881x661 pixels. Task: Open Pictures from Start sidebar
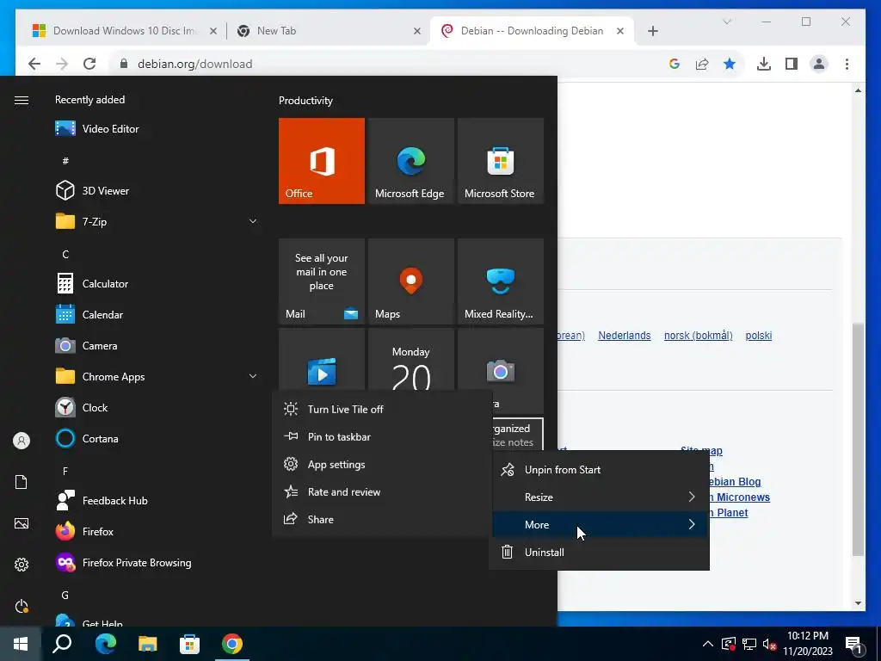22,523
